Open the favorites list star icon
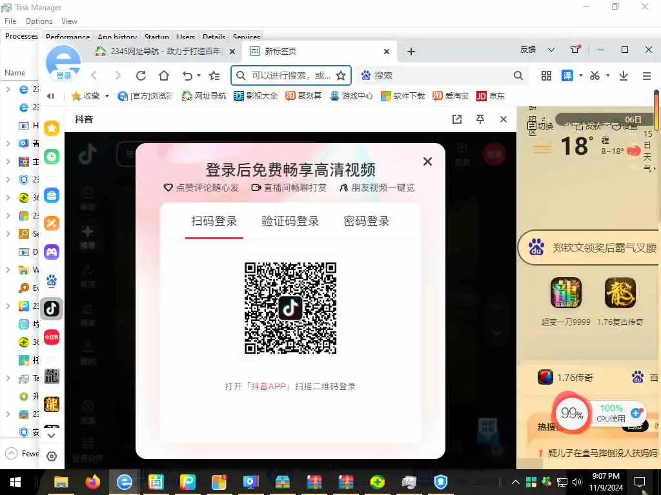This screenshot has height=495, width=661. (214, 76)
